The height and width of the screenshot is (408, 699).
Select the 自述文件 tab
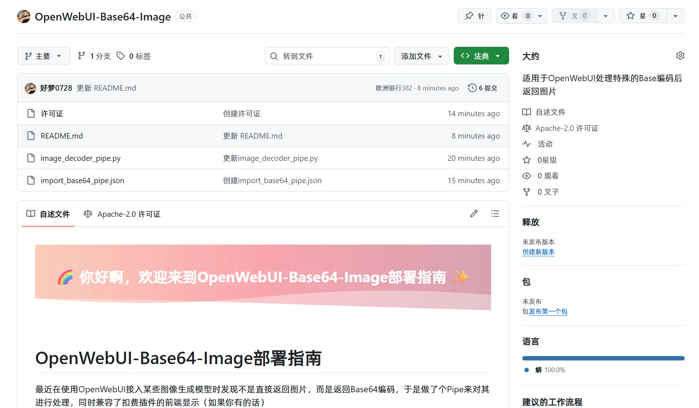(48, 214)
